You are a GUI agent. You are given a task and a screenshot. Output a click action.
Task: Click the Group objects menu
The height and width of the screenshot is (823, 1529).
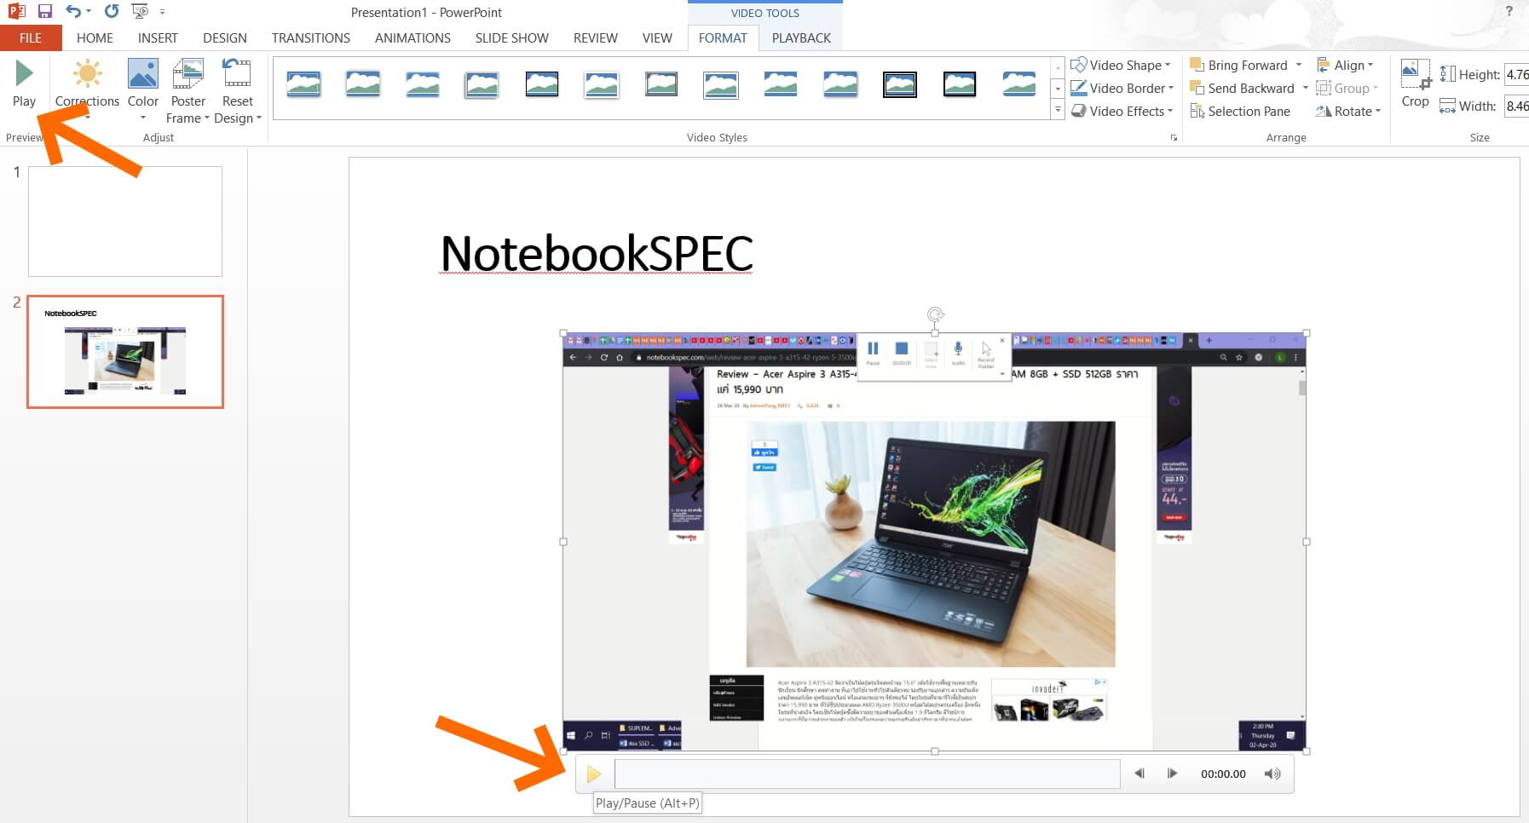[x=1347, y=88]
